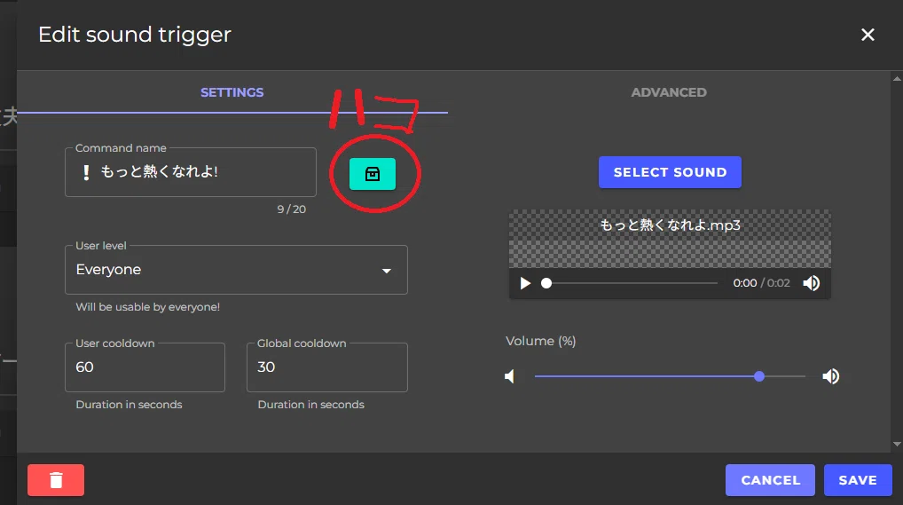Save the sound trigger
The height and width of the screenshot is (505, 903).
[x=858, y=479]
